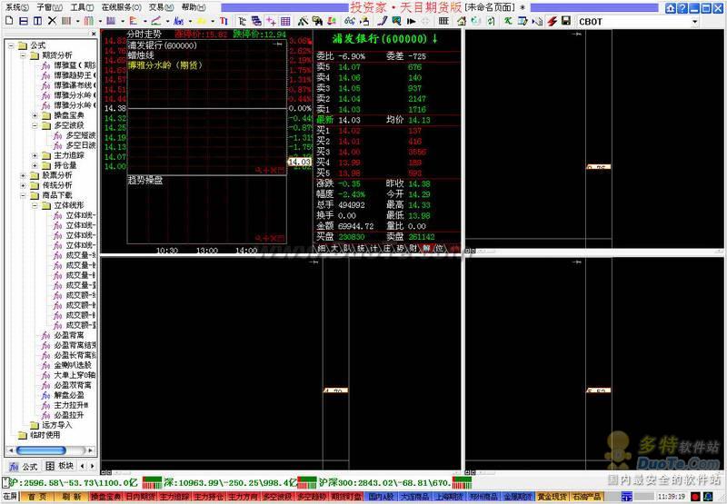The height and width of the screenshot is (504, 727).
Task: Collapse the 公式 root tree node
Action: pyautogui.click(x=11, y=45)
